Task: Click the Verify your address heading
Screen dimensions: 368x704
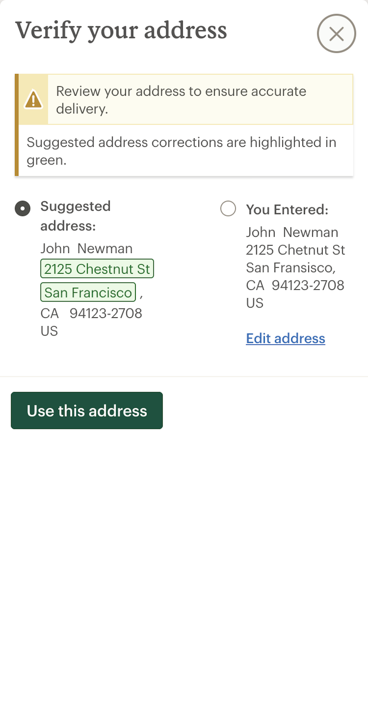Action: 121,30
